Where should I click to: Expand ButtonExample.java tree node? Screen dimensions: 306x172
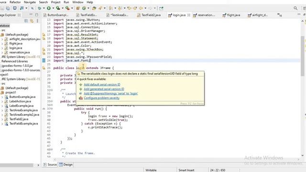click(2, 97)
